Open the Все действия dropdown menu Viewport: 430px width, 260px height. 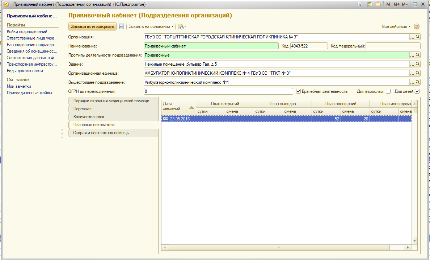[396, 26]
